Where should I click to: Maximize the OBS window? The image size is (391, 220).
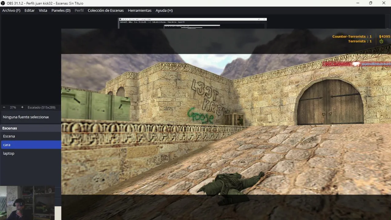[371, 3]
